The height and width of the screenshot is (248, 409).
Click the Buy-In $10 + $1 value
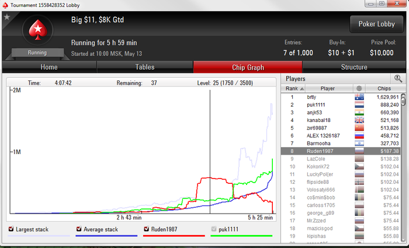tap(341, 53)
